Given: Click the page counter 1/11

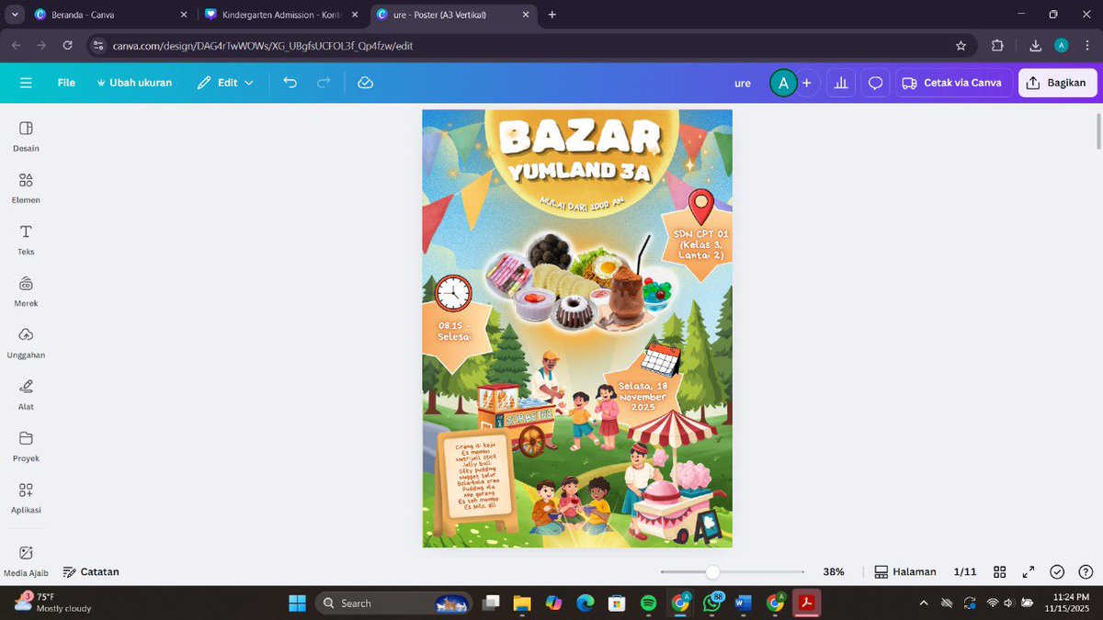Looking at the screenshot, I should point(965,571).
